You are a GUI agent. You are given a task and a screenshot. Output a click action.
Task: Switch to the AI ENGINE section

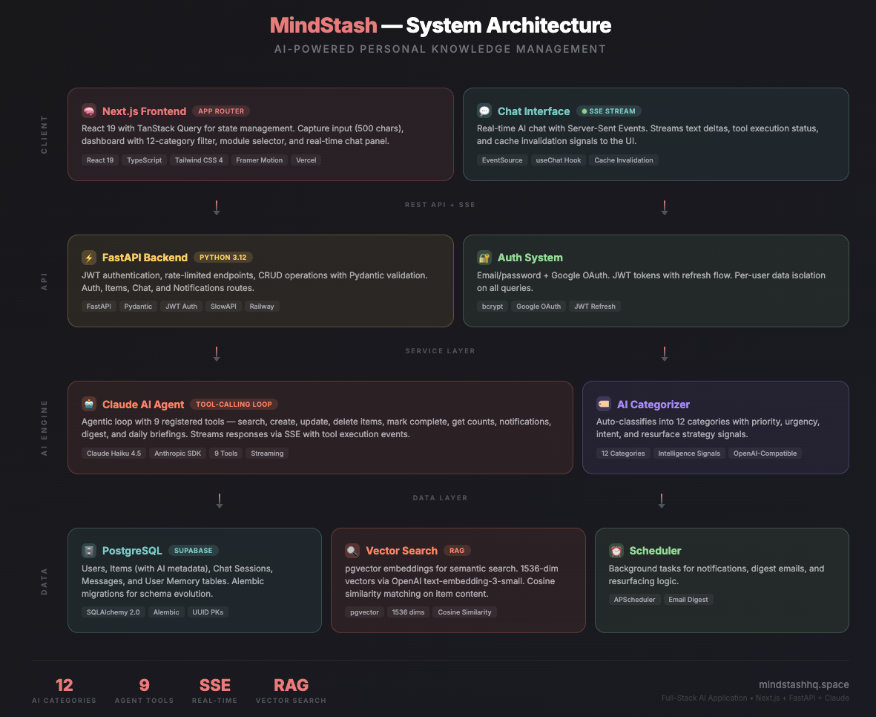pyautogui.click(x=44, y=427)
